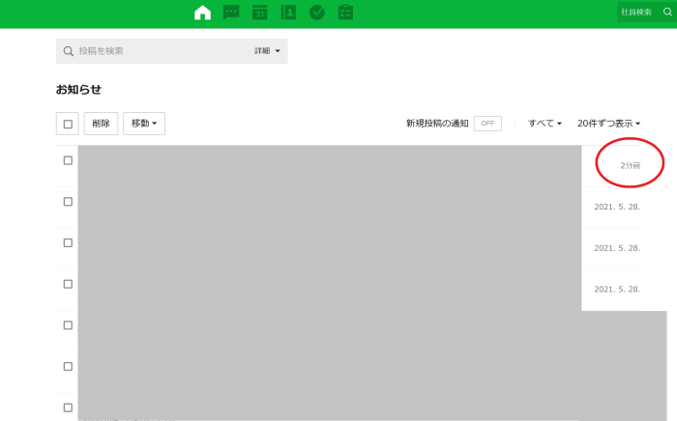Check the box for the first 2021. 5. 28. post
This screenshot has height=421, width=677.
tap(68, 202)
